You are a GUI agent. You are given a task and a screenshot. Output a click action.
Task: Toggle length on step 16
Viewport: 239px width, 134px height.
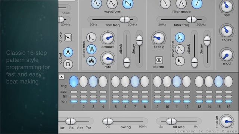228,102
